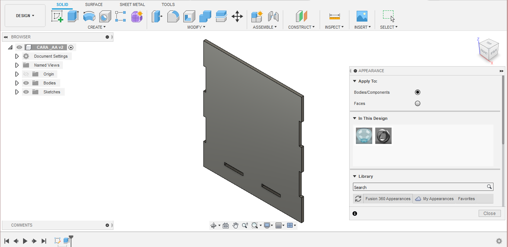Click the Measure tool icon
The height and width of the screenshot is (247, 508).
point(334,16)
